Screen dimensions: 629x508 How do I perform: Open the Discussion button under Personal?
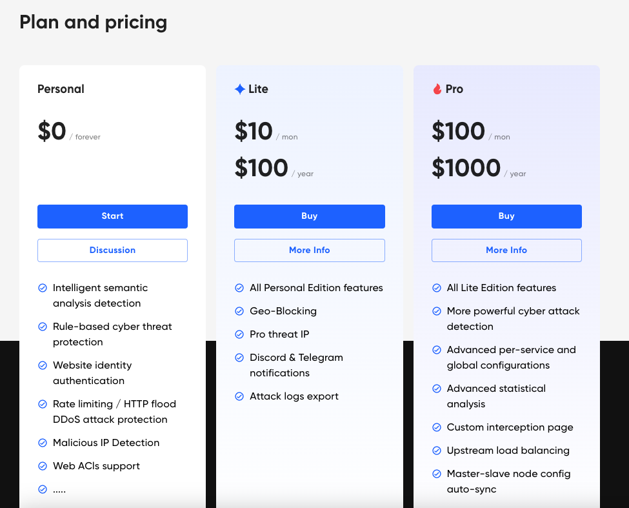112,250
